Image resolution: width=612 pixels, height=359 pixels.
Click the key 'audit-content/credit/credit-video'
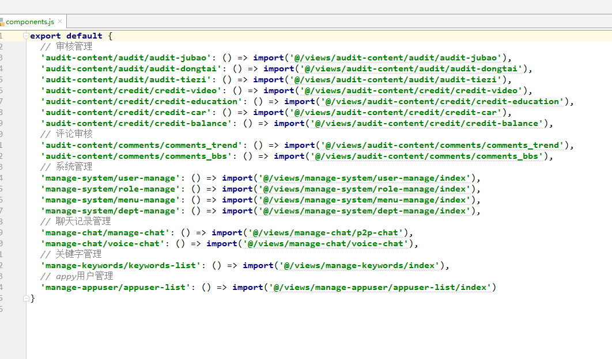click(x=131, y=90)
